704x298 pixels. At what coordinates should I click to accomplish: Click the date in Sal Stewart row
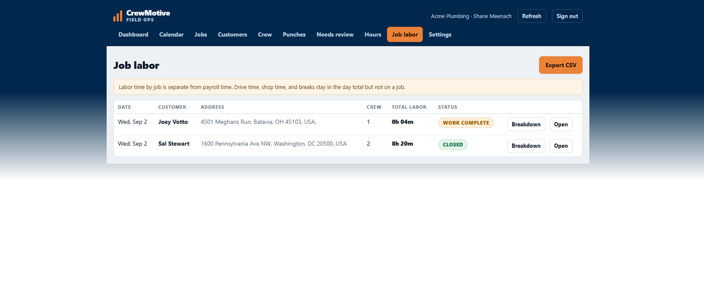(132, 144)
